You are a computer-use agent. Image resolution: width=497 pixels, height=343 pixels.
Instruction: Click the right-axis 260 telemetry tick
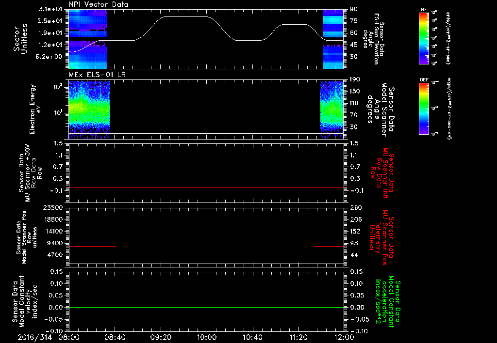point(356,207)
